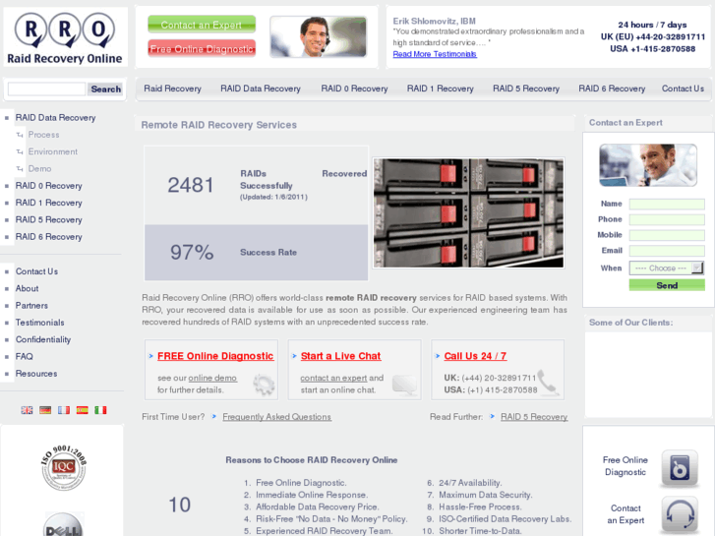Open RAID Data Recovery in top navigation
Viewport: 715px width, 536px height.
pos(261,89)
